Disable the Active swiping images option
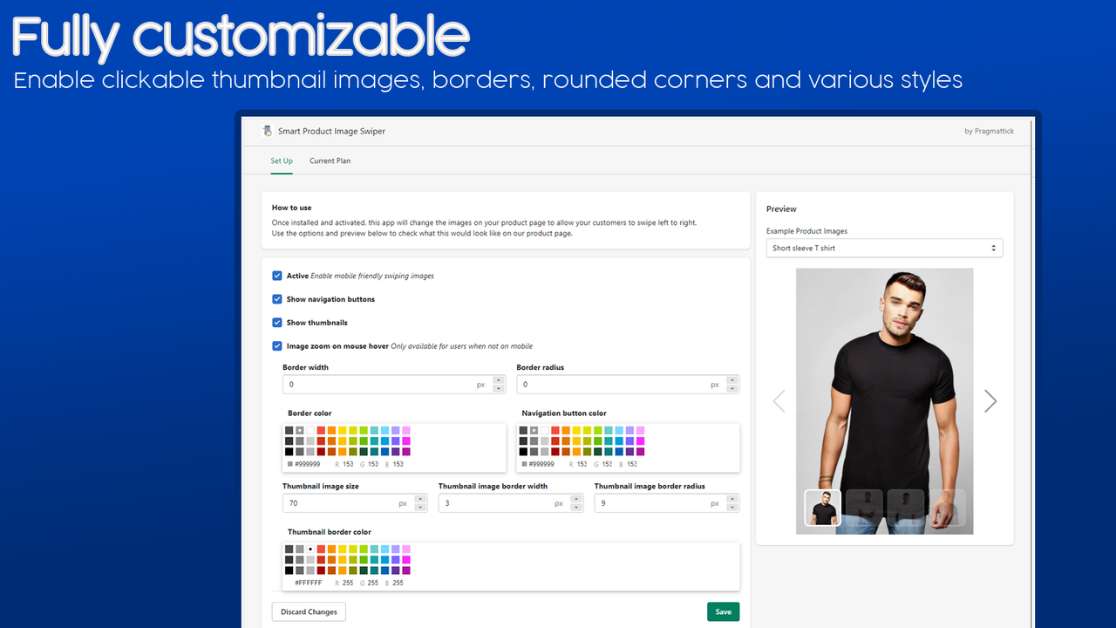 [276, 275]
